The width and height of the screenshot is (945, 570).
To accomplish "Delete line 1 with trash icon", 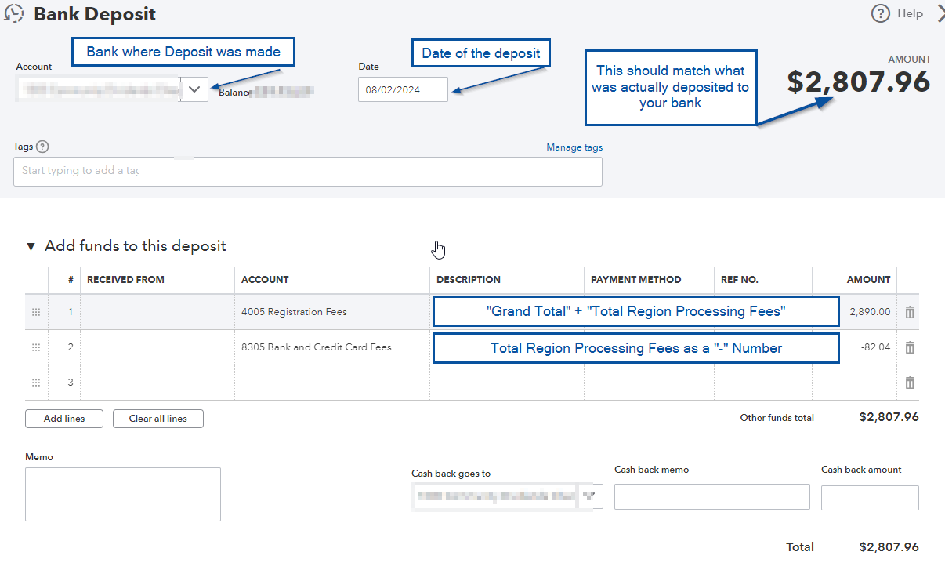I will (909, 312).
